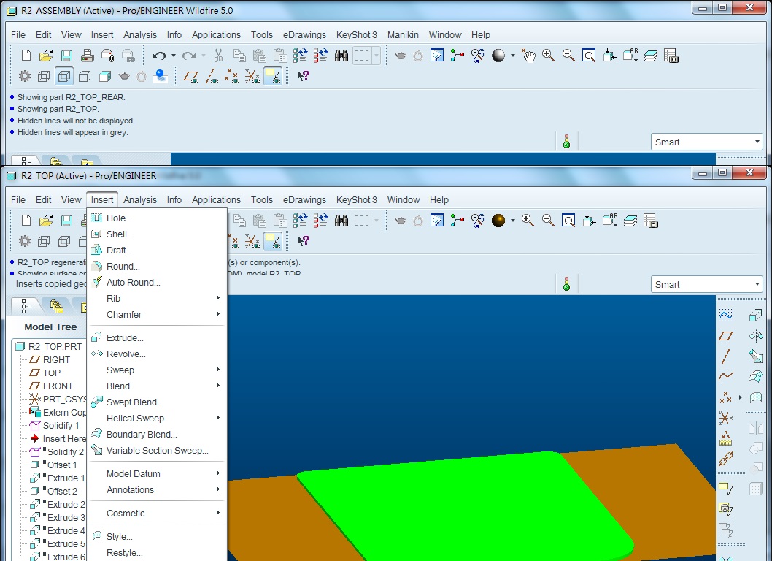772x561 pixels.
Task: Toggle datum planes display in assembly toolbar
Action: click(x=191, y=76)
